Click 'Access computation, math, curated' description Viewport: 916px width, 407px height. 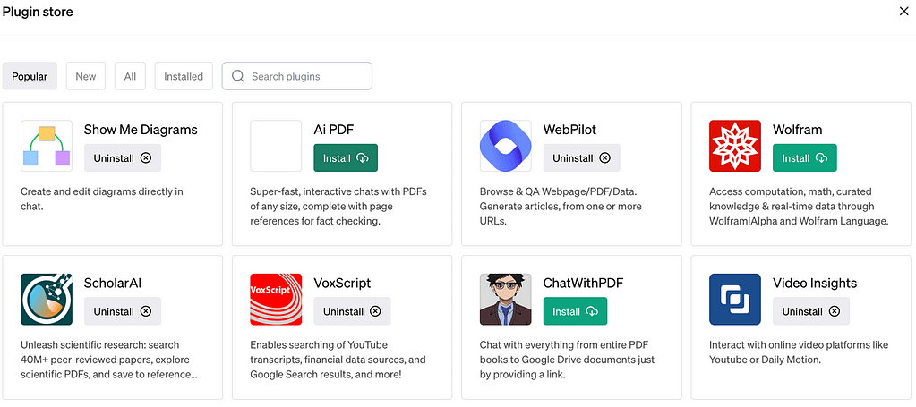pos(799,206)
